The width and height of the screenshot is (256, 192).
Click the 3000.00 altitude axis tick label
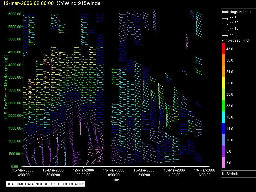[x=15, y=90]
